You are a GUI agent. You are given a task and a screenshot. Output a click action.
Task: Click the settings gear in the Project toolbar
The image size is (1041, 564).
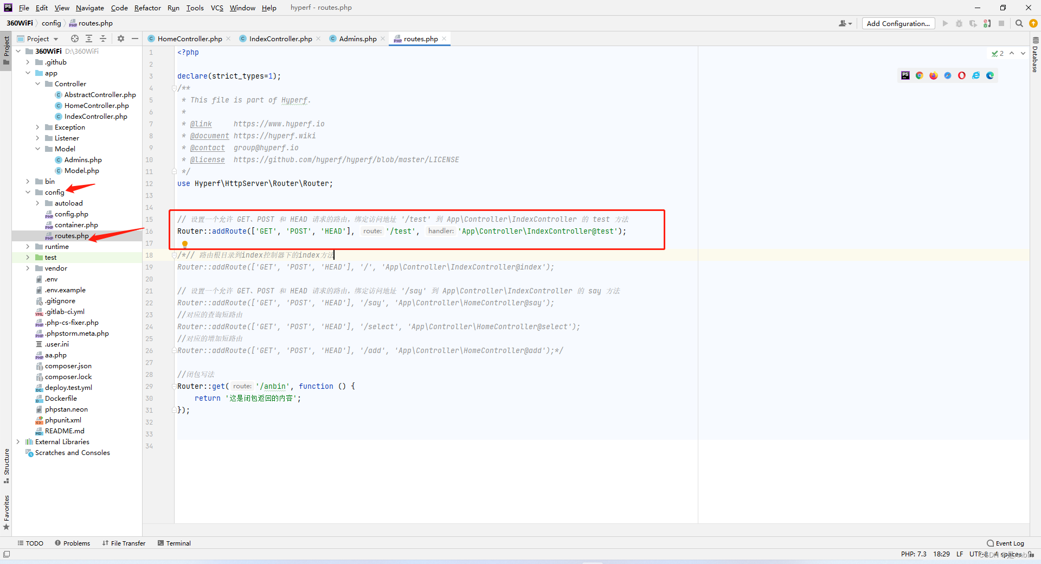coord(120,39)
